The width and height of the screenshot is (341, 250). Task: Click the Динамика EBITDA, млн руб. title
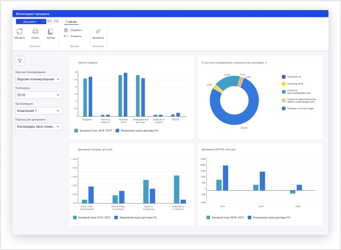[x=219, y=149]
